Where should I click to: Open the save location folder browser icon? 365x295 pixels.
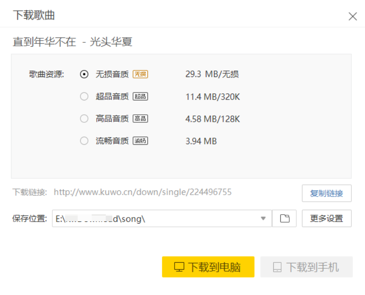tap(285, 218)
